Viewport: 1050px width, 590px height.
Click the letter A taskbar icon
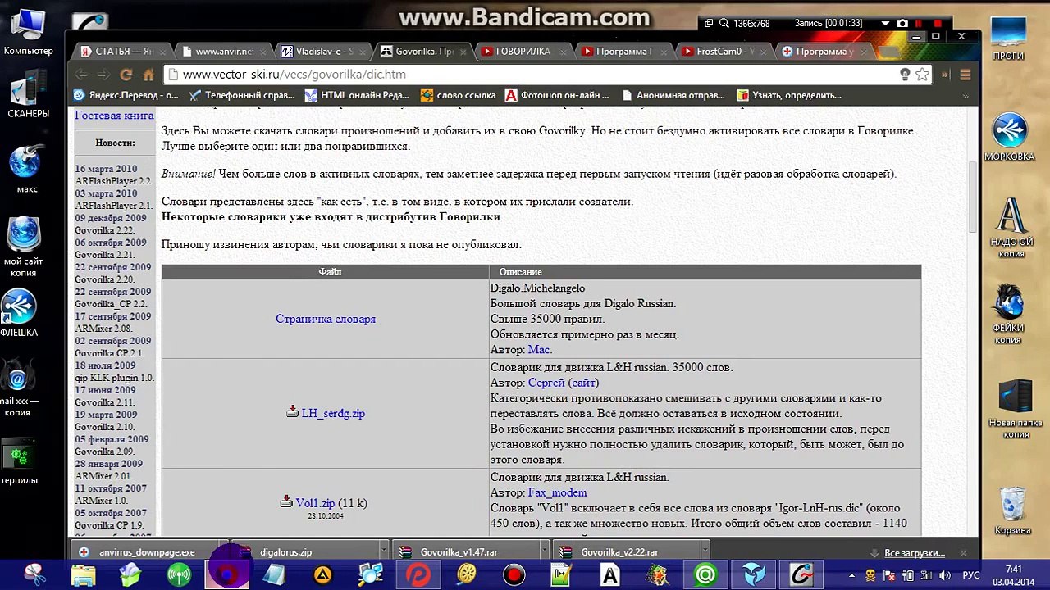pyautogui.click(x=609, y=575)
